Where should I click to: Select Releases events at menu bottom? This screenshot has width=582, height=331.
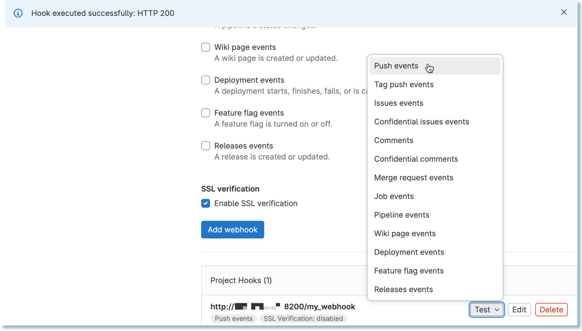coord(403,289)
